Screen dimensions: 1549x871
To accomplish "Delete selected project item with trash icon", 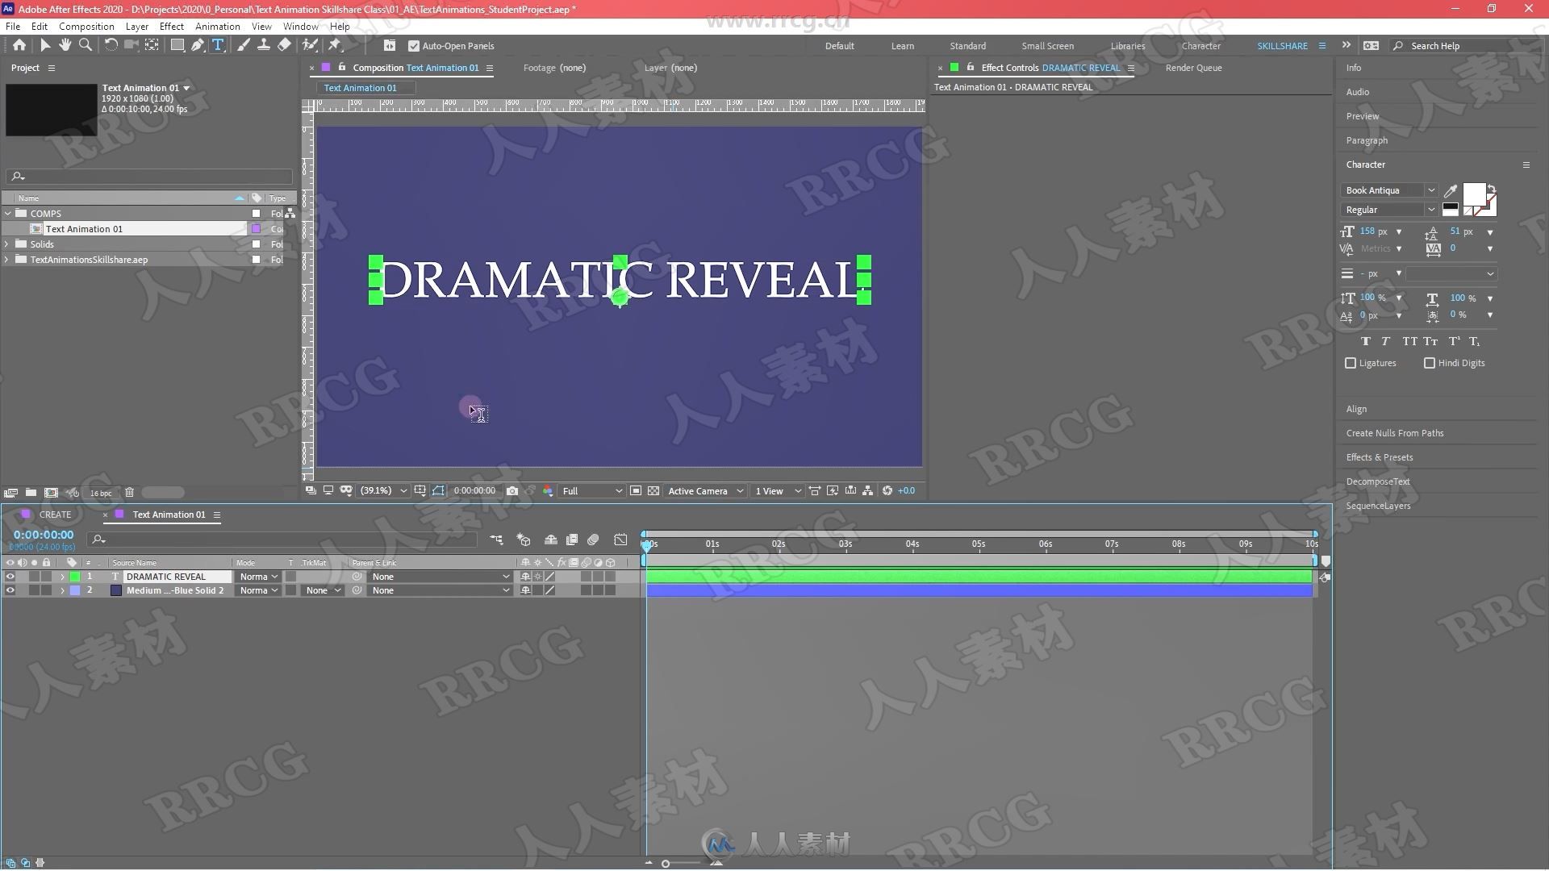I will pos(129,493).
